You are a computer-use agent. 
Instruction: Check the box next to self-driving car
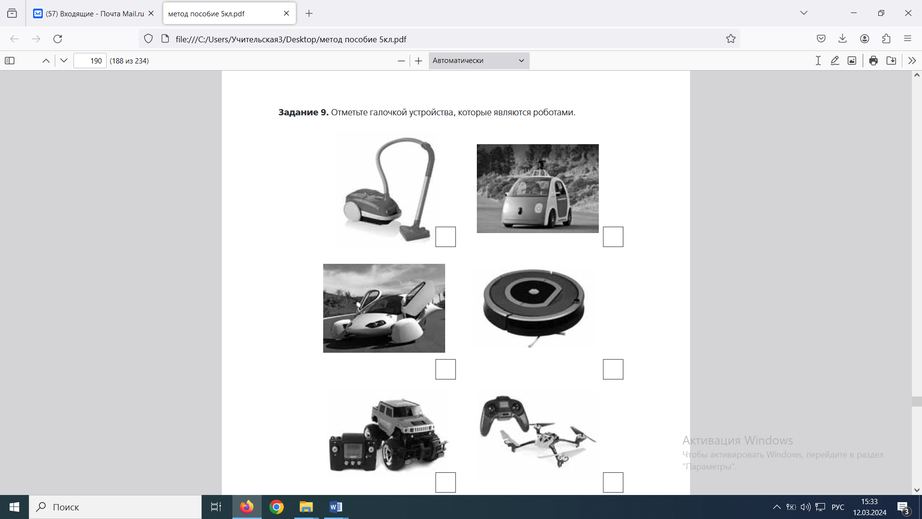613,237
